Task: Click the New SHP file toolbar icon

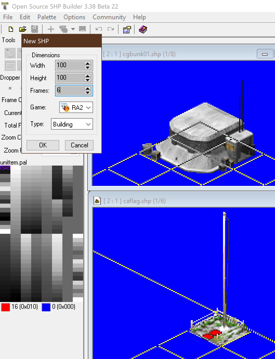Action: point(11,29)
